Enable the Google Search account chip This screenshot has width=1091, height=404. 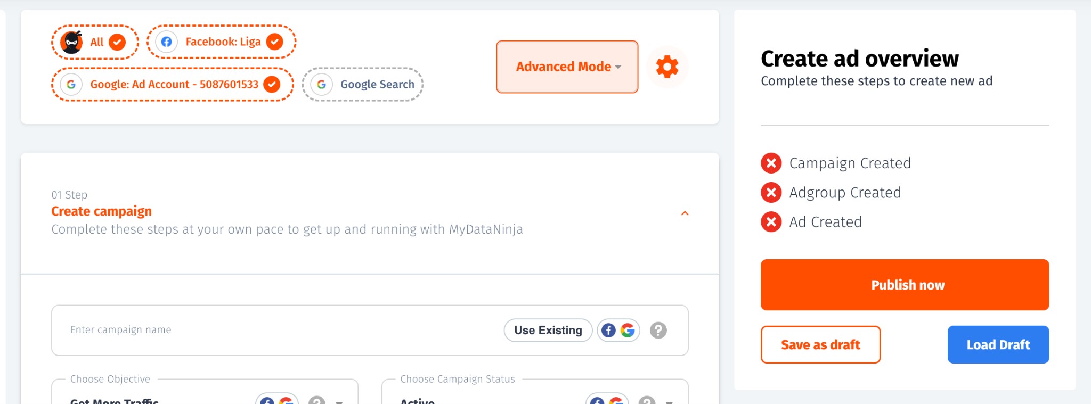[x=363, y=84]
